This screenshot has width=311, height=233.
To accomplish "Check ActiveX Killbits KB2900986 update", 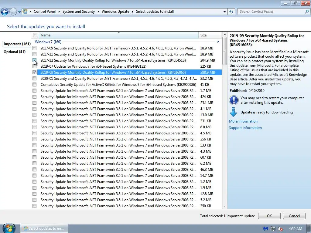I will (35, 85).
